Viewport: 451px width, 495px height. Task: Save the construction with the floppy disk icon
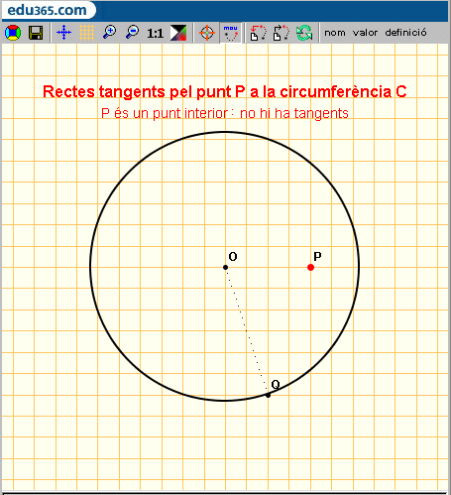(x=36, y=33)
